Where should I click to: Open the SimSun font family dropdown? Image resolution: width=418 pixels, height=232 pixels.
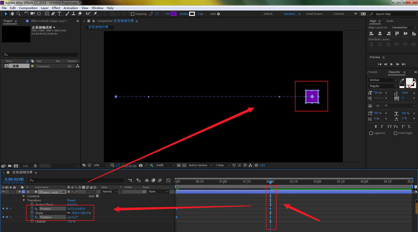(x=382, y=80)
